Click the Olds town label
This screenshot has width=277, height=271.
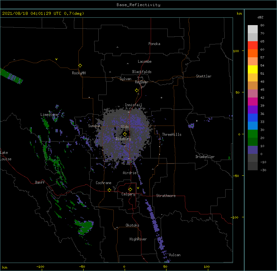point(125,127)
